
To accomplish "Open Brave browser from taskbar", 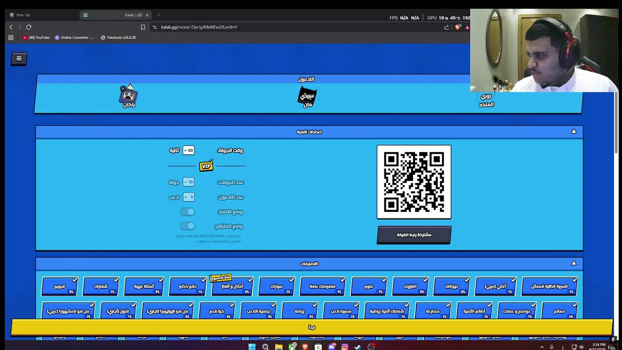I will [x=305, y=347].
